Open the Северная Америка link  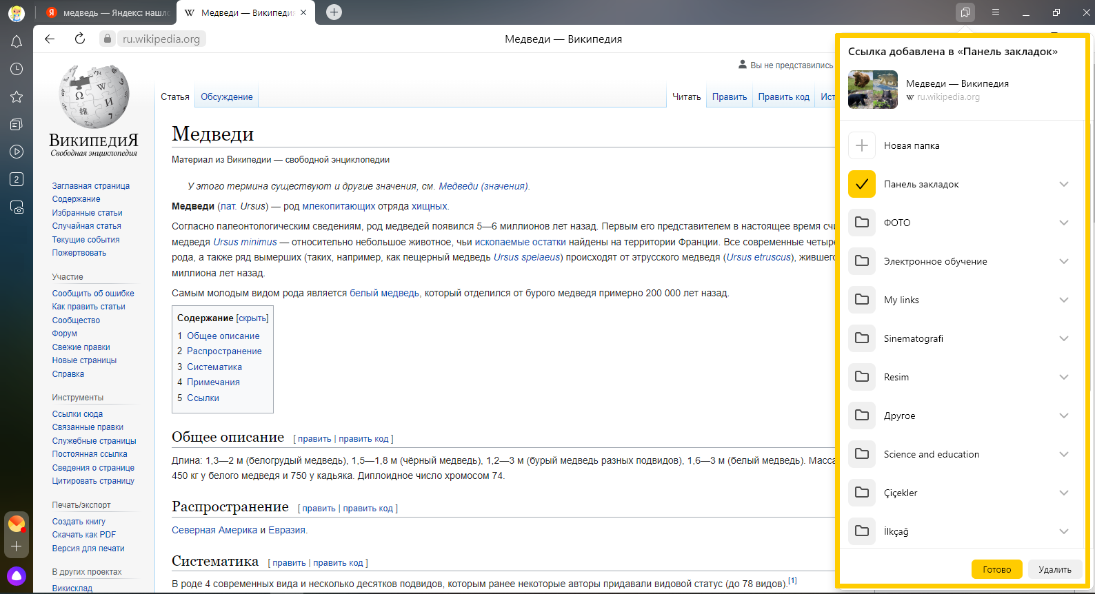[x=214, y=530]
